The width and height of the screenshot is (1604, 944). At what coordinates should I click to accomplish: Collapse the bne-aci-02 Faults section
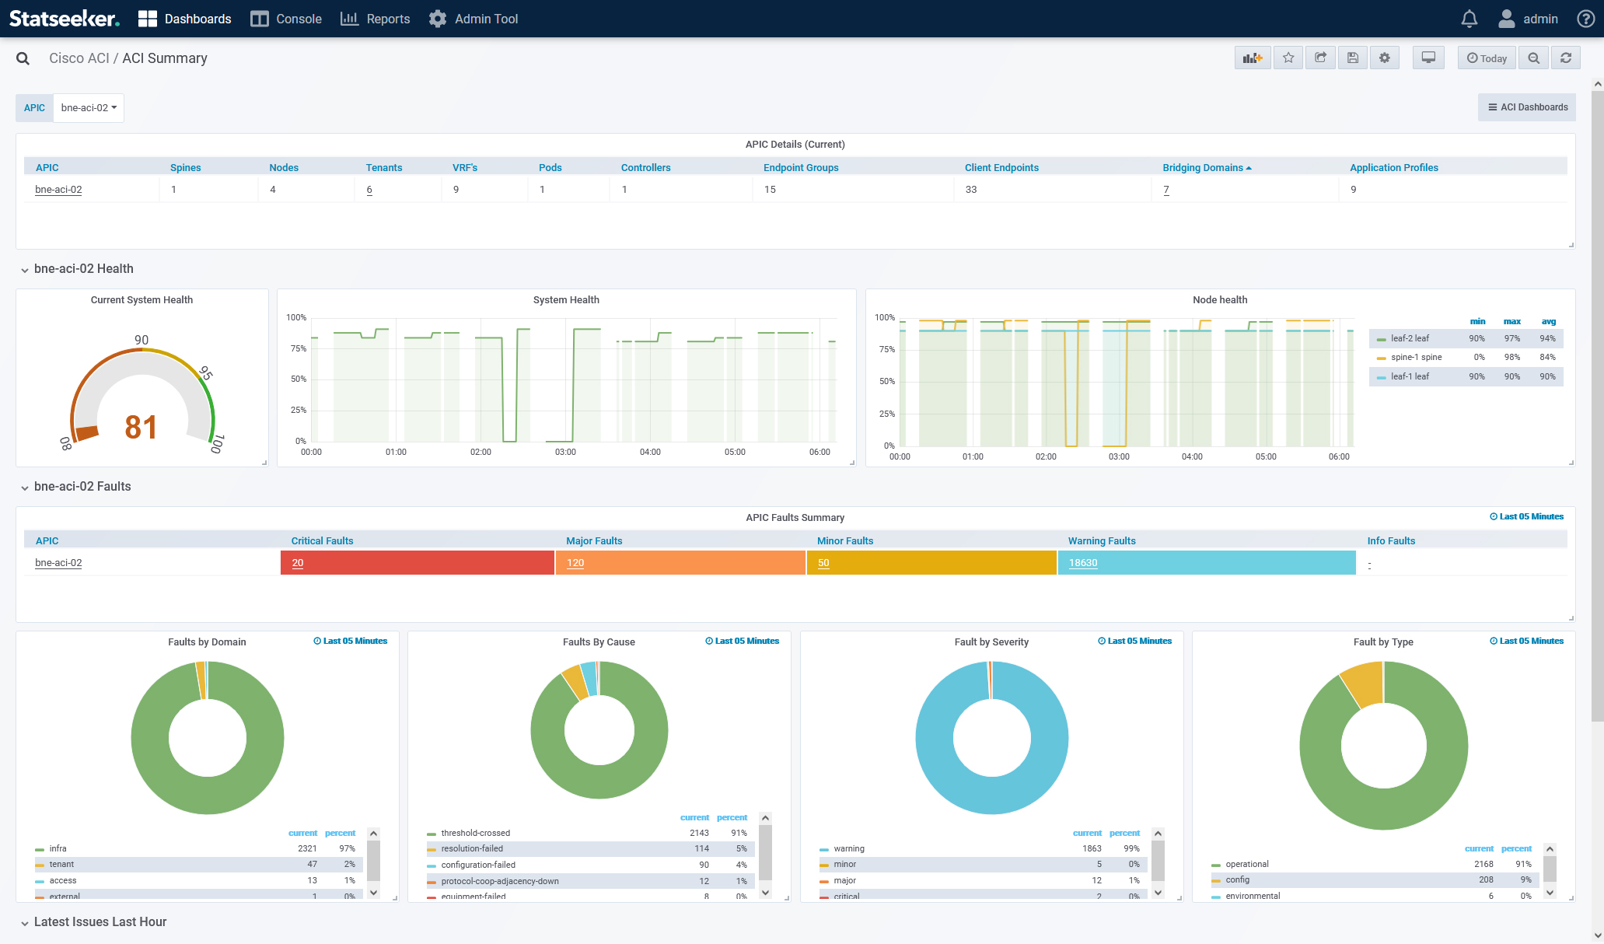pos(75,487)
